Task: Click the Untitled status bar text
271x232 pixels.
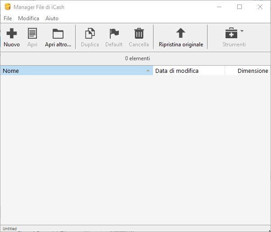Action: (x=10, y=228)
